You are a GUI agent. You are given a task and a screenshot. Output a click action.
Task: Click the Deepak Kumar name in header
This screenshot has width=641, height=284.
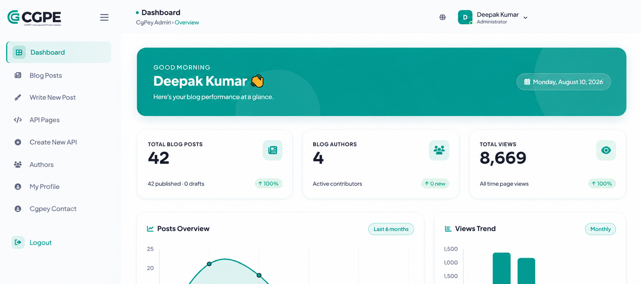(498, 15)
